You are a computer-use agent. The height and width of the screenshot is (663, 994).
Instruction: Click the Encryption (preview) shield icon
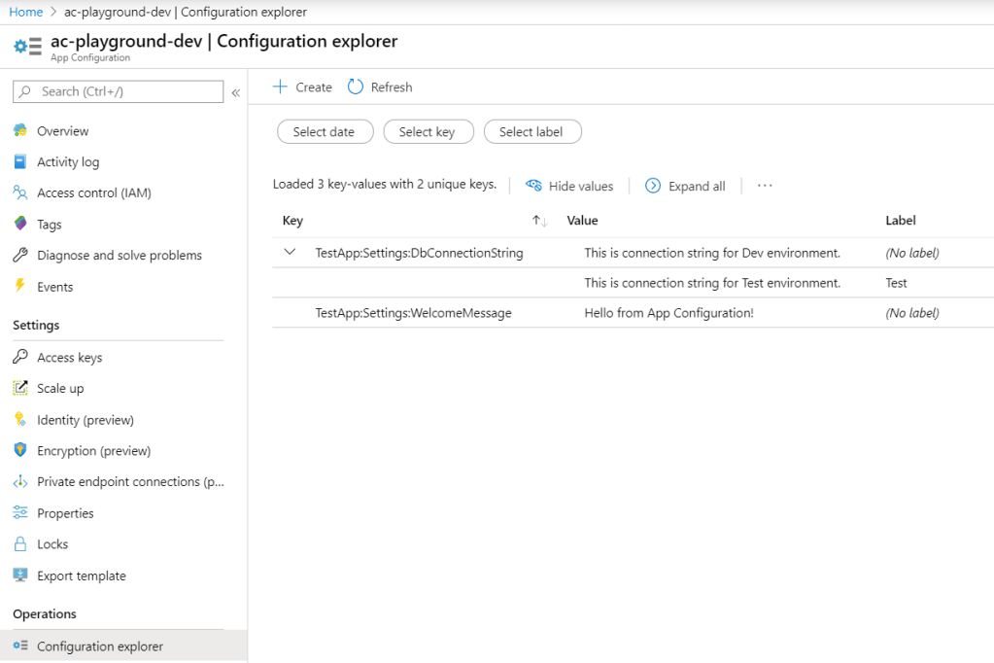(20, 450)
